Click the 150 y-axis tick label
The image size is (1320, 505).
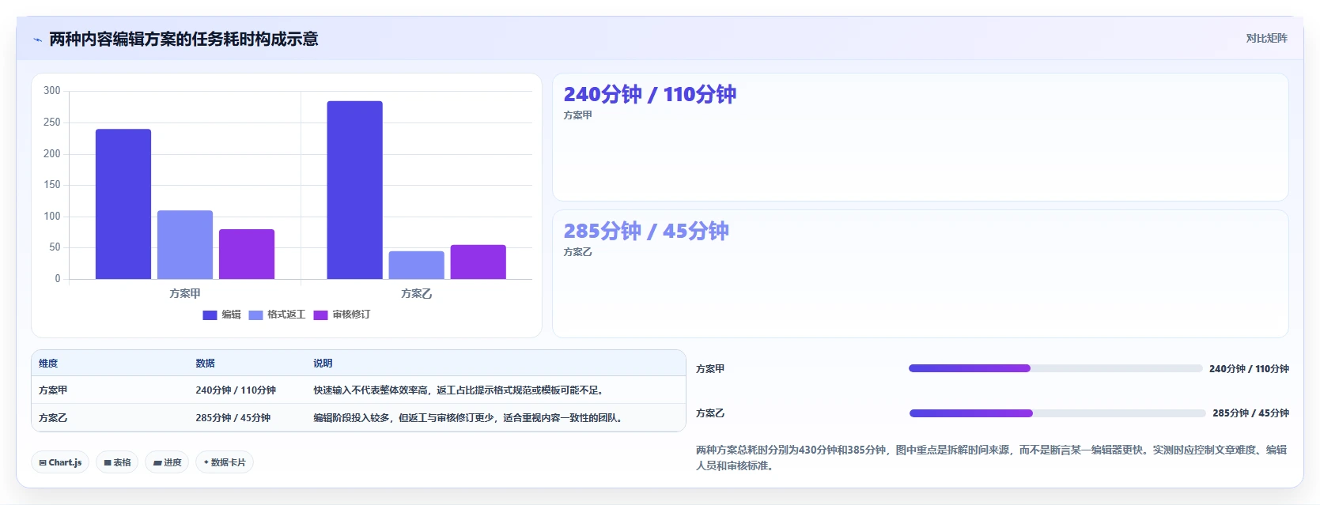(52, 185)
